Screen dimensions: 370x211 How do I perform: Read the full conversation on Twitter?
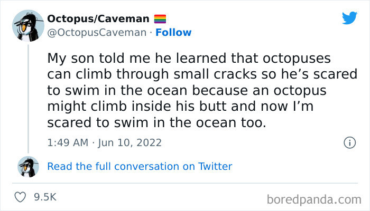(x=140, y=167)
